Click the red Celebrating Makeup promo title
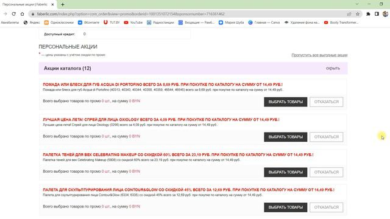The height and width of the screenshot is (219, 390). coord(178,155)
